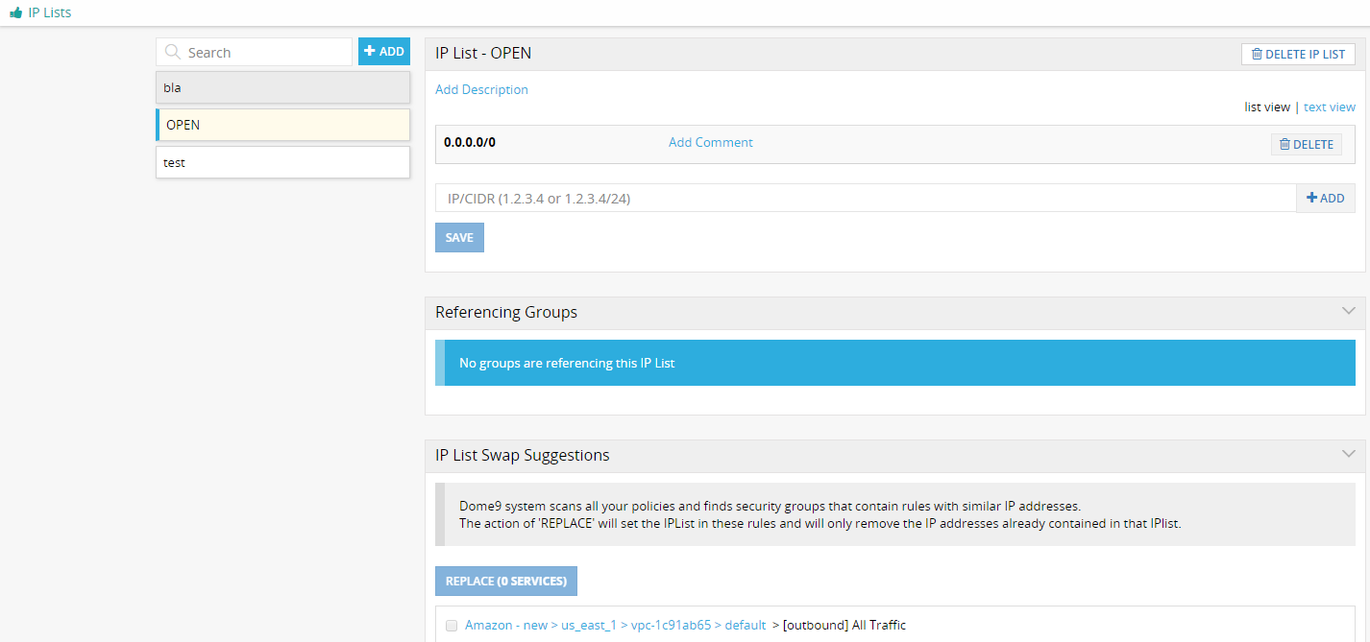Click the IP Lists page title

[49, 13]
